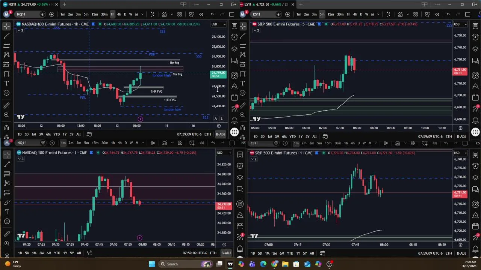The width and height of the screenshot is (481, 270).
Task: Collapse the indicator legend on NQ1! 1h chart
Action: (20, 30)
